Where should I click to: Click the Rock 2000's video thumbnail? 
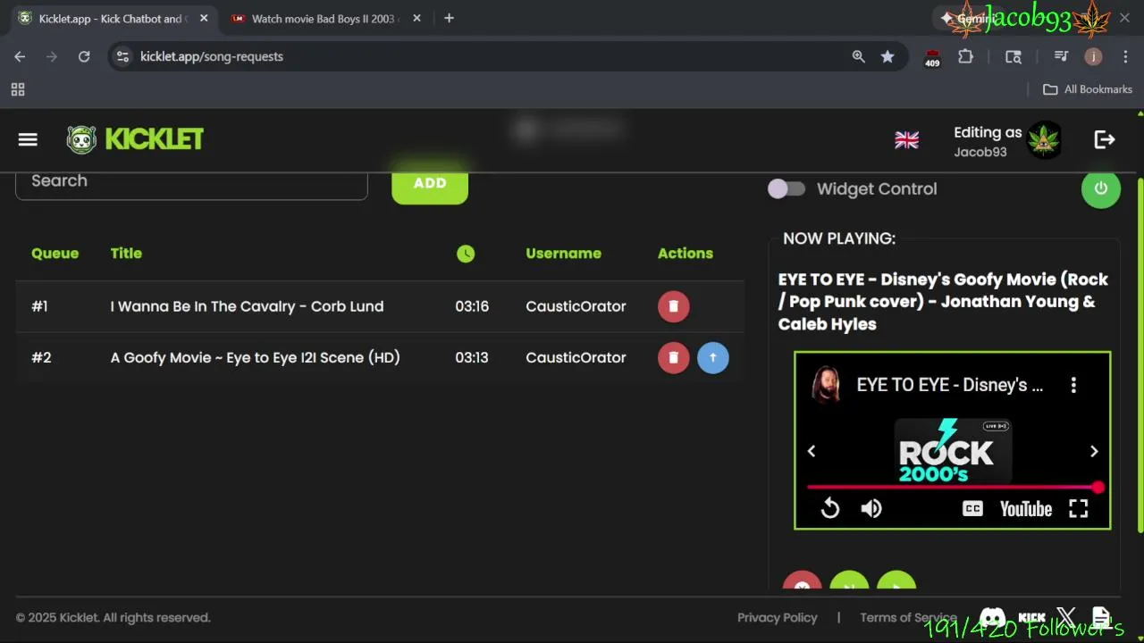click(953, 451)
